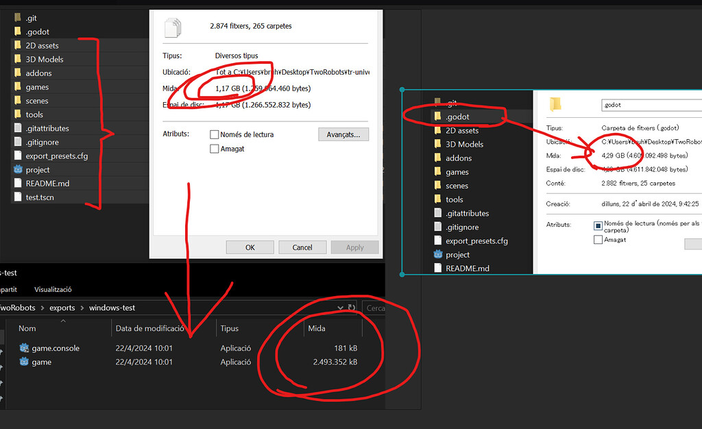702x429 pixels.
Task: Open the Visualització menu
Action: (52, 289)
